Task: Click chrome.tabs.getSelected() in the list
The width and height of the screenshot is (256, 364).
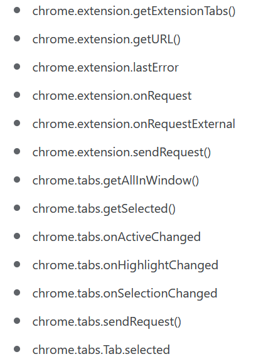Action: click(x=104, y=209)
